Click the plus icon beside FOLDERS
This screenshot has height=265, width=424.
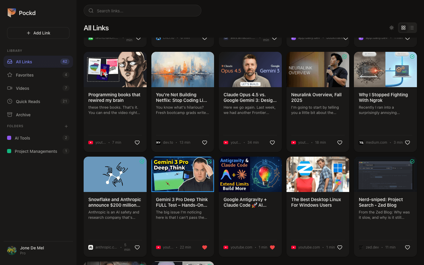point(66,126)
